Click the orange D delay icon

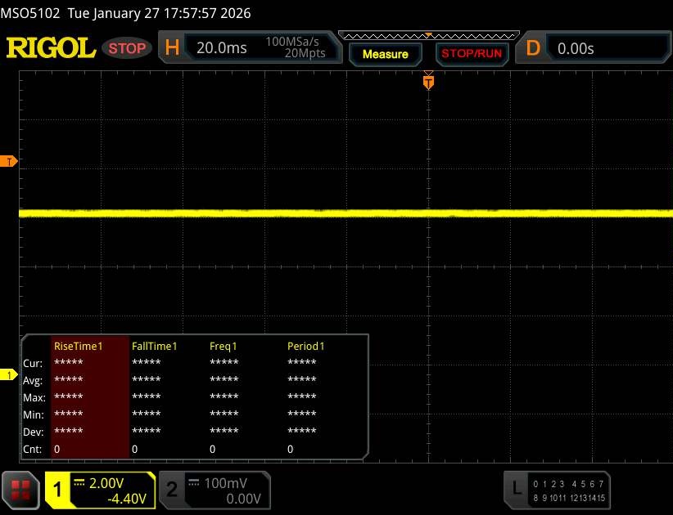533,48
